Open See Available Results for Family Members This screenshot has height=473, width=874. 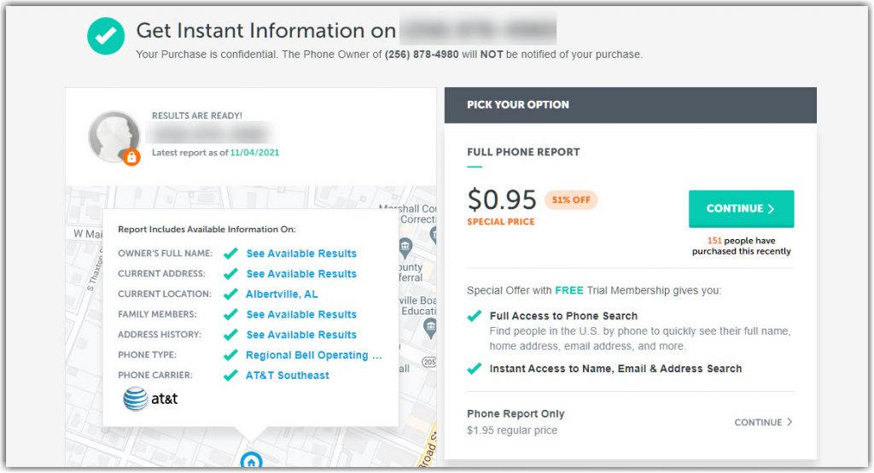tap(301, 314)
